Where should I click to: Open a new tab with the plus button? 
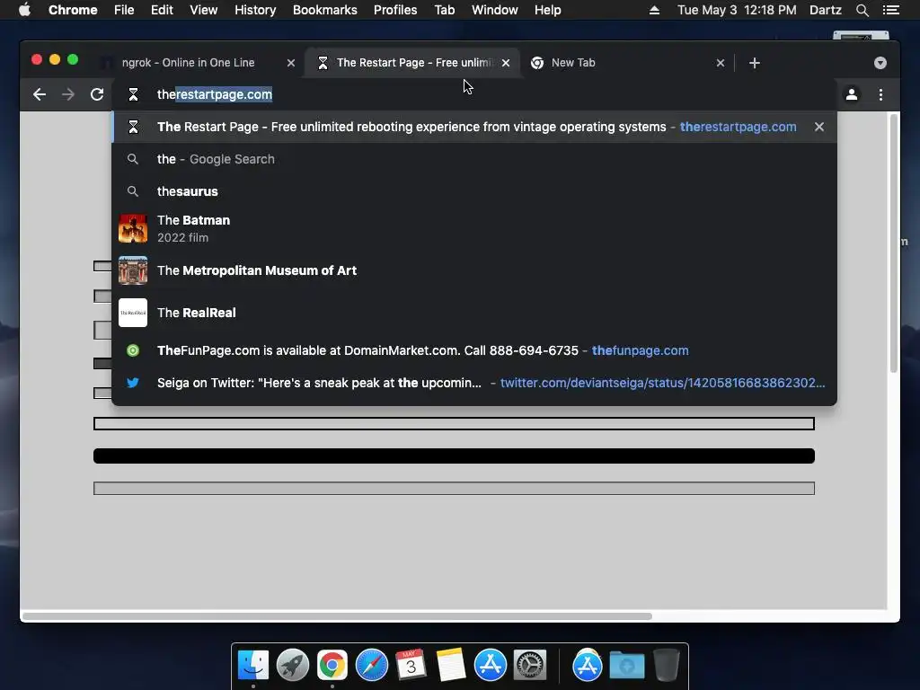point(755,63)
